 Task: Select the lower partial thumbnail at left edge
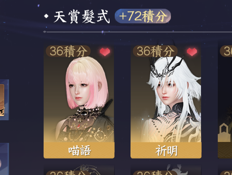(x=5, y=159)
